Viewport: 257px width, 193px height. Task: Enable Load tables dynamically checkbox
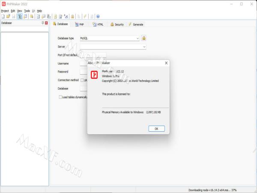click(x=60, y=97)
